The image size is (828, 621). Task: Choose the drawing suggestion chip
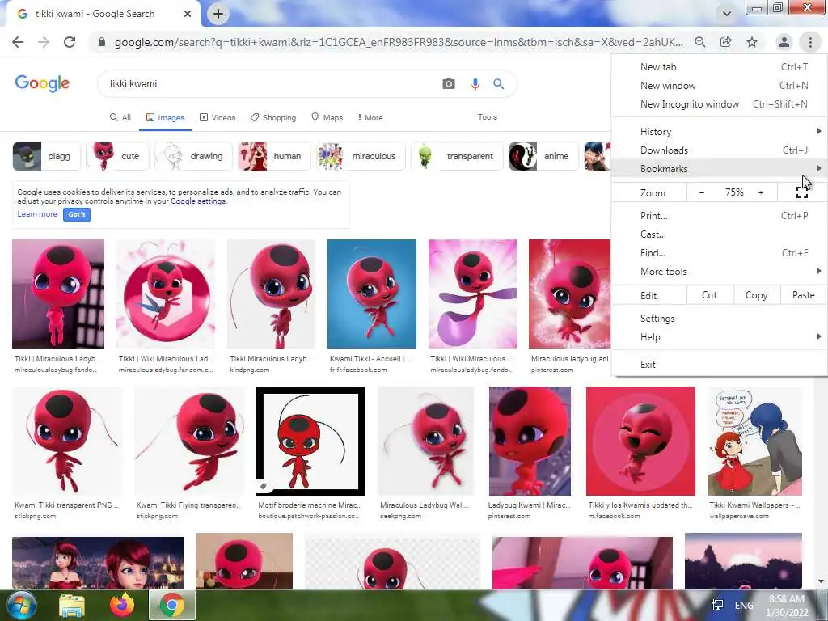click(x=193, y=156)
